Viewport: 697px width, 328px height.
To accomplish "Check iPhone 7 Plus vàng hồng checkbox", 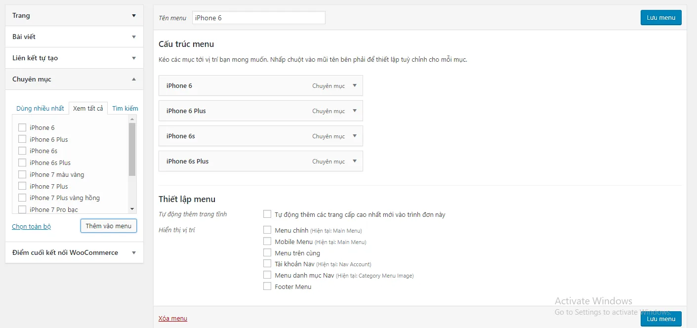I will coord(22,198).
